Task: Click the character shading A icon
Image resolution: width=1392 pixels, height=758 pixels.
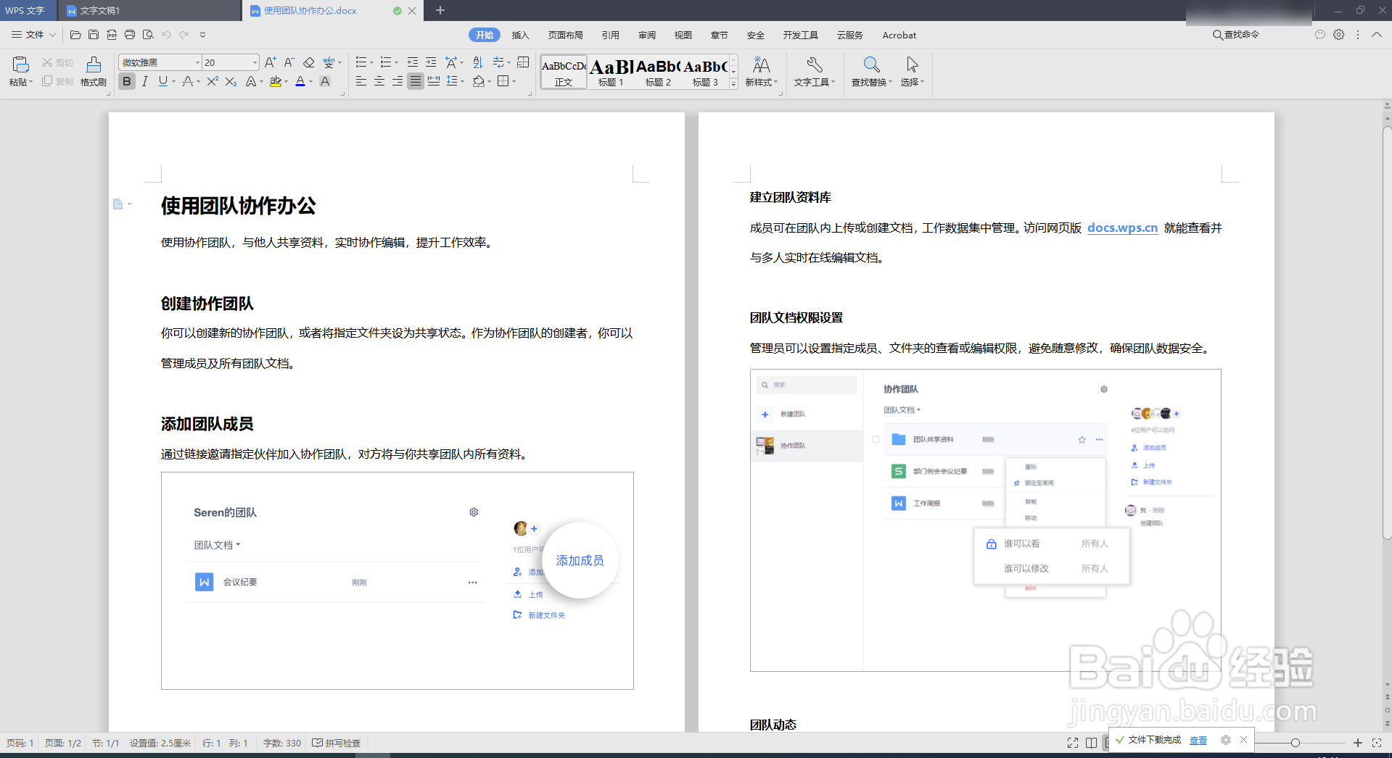Action: (325, 82)
